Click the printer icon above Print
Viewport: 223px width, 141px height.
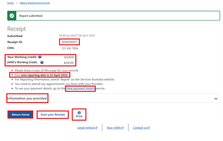[x=79, y=112]
